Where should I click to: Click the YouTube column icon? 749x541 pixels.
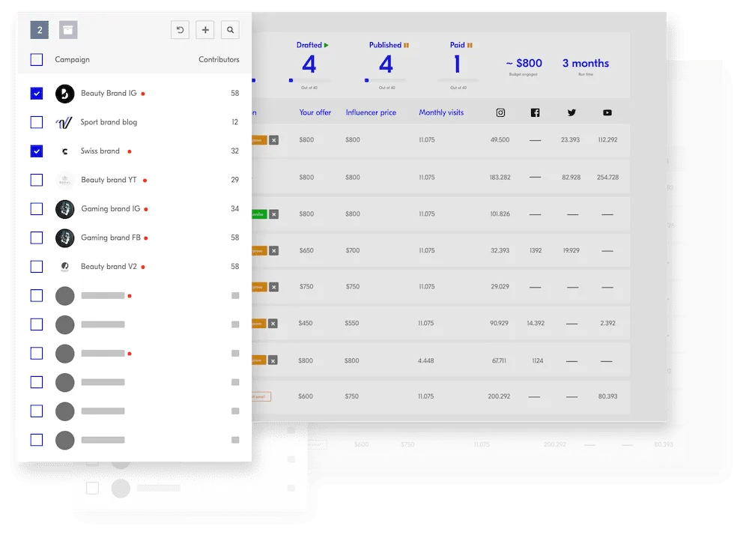(x=607, y=113)
